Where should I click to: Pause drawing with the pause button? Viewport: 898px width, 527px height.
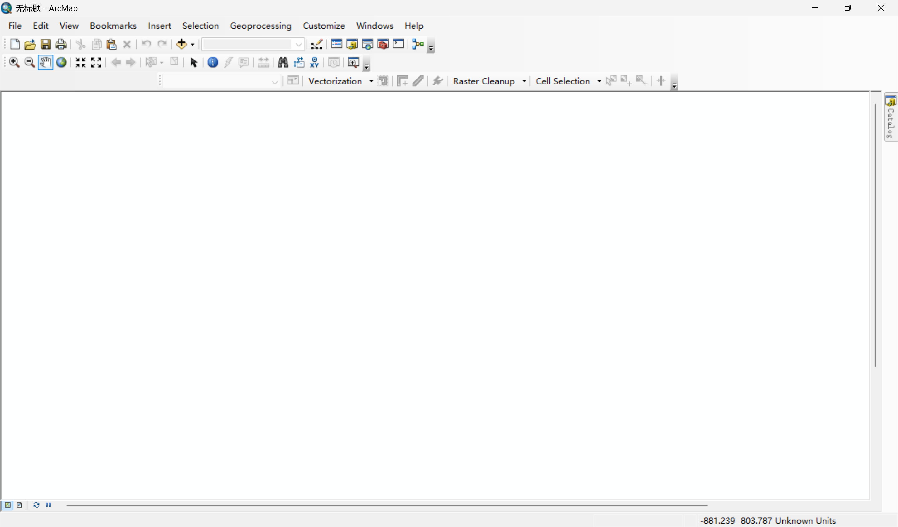click(48, 505)
